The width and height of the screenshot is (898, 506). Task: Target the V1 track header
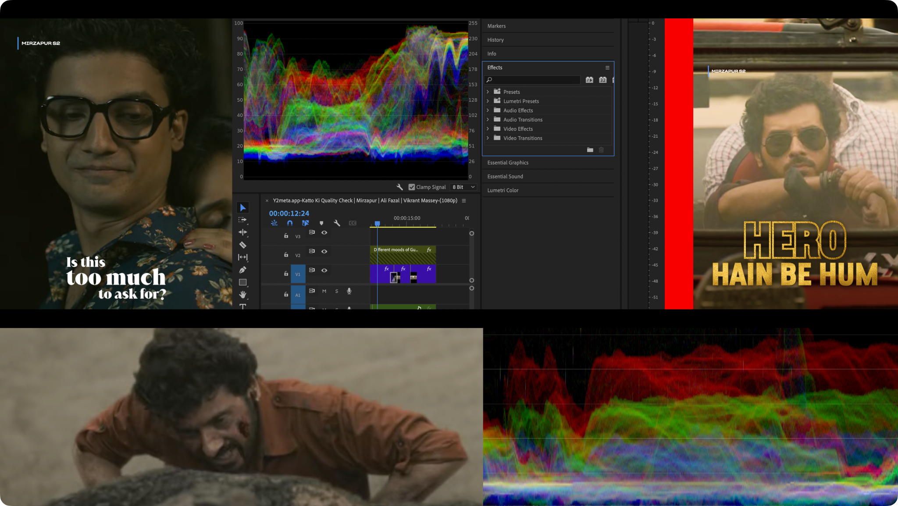(298, 274)
